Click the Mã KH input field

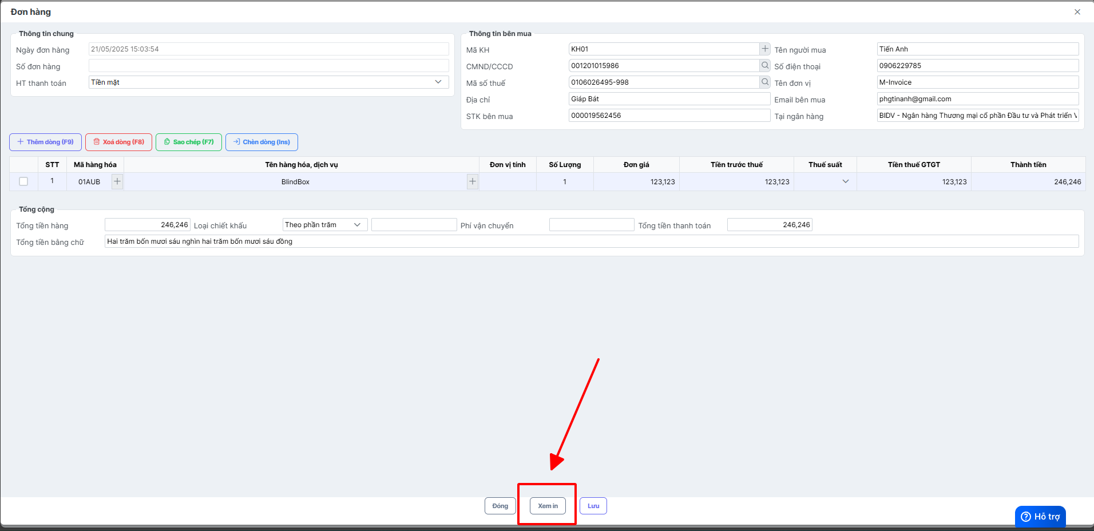[x=664, y=49]
